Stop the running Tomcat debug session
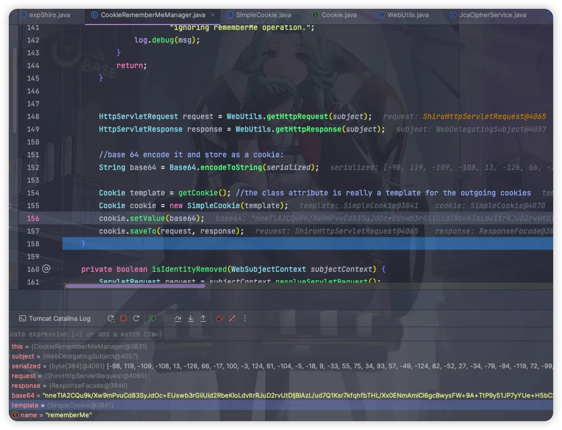This screenshot has width=562, height=430. [x=123, y=318]
